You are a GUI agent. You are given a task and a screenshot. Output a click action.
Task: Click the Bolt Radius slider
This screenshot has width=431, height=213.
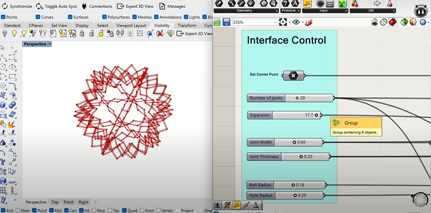click(x=287, y=185)
